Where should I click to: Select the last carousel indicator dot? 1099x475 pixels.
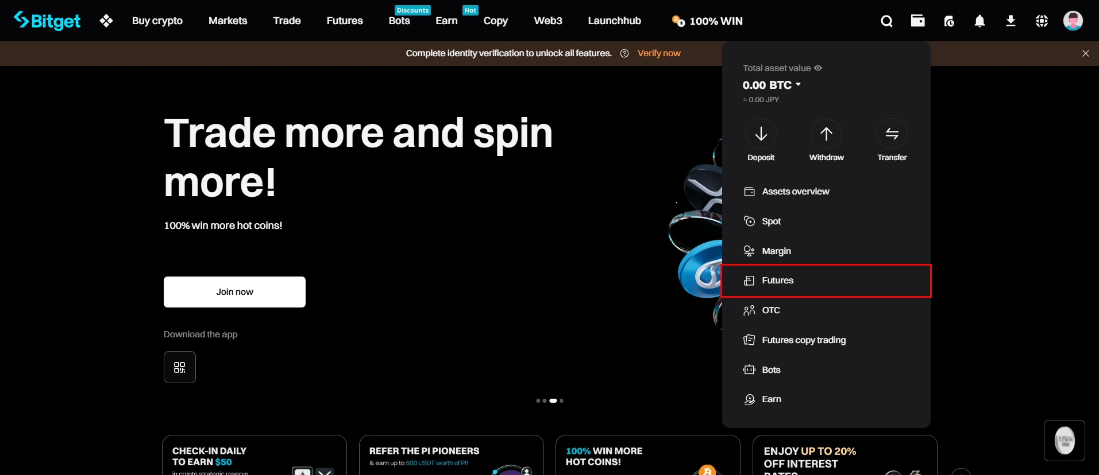(561, 401)
